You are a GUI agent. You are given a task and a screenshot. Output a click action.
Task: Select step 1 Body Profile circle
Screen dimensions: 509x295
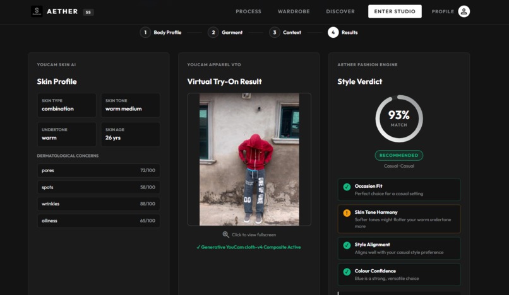click(145, 32)
